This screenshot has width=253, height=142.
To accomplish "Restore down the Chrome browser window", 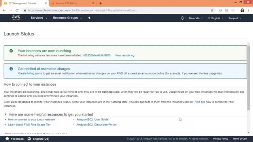I will click(x=241, y=2).
